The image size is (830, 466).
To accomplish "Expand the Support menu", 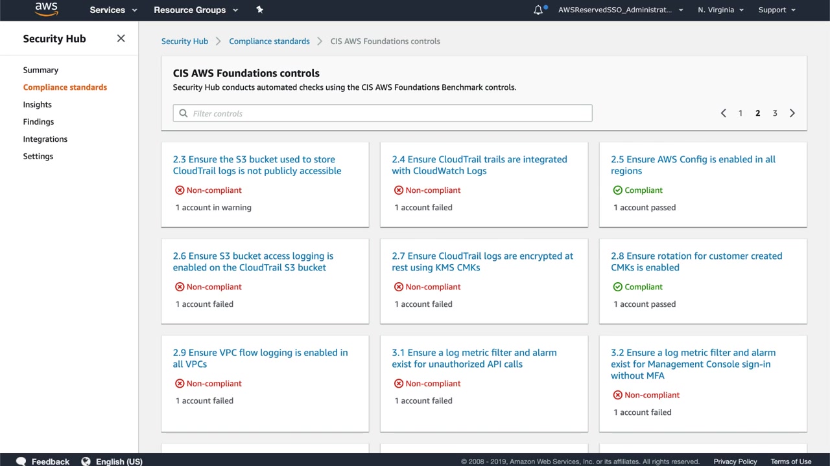I will (776, 10).
